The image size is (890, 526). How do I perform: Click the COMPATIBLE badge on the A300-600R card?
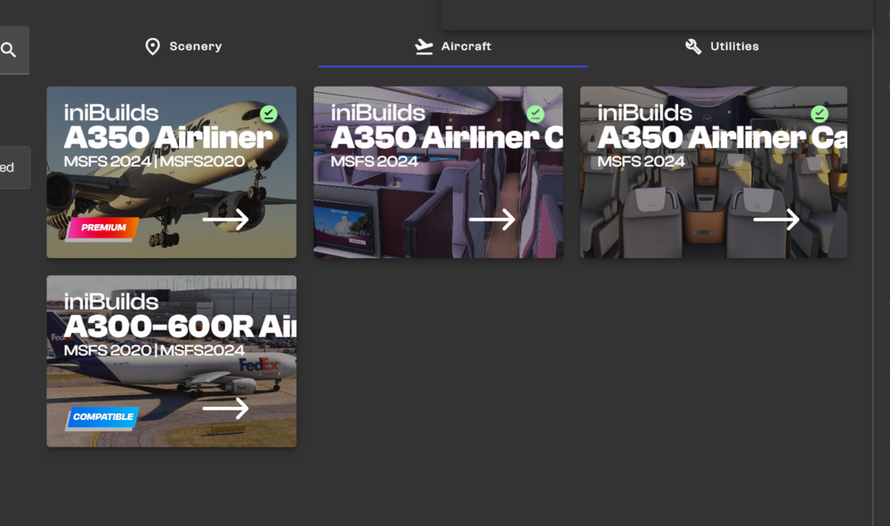102,417
